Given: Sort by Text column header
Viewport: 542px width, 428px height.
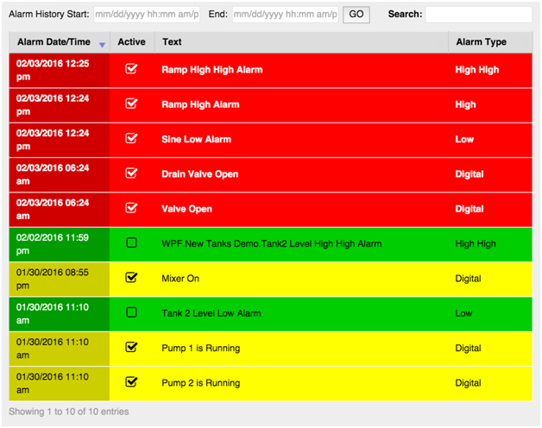Looking at the screenshot, I should click(301, 42).
